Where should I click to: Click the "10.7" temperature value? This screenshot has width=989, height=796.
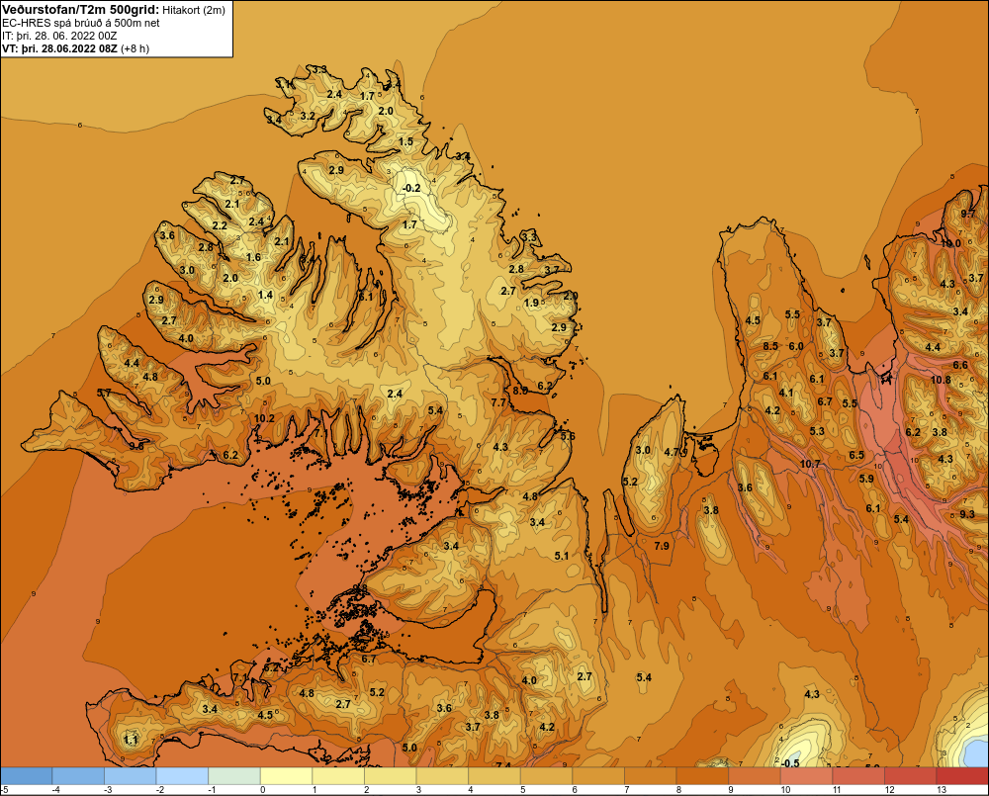tap(810, 464)
